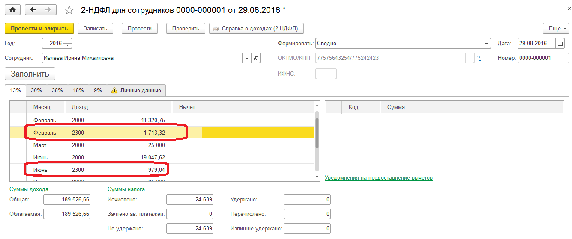
Task: Click Излишне удержано field
Action: click(x=307, y=229)
